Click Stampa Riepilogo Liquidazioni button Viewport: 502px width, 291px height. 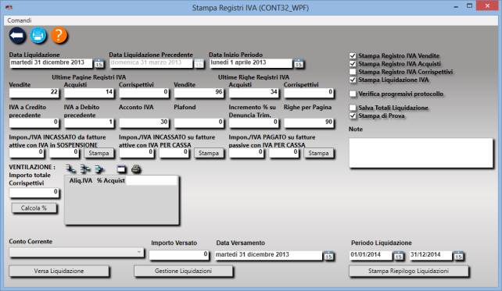click(x=408, y=271)
